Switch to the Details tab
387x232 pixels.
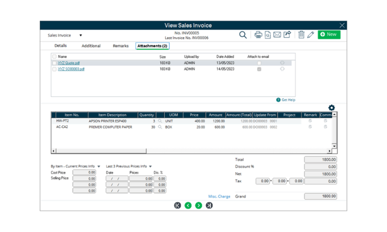click(61, 46)
